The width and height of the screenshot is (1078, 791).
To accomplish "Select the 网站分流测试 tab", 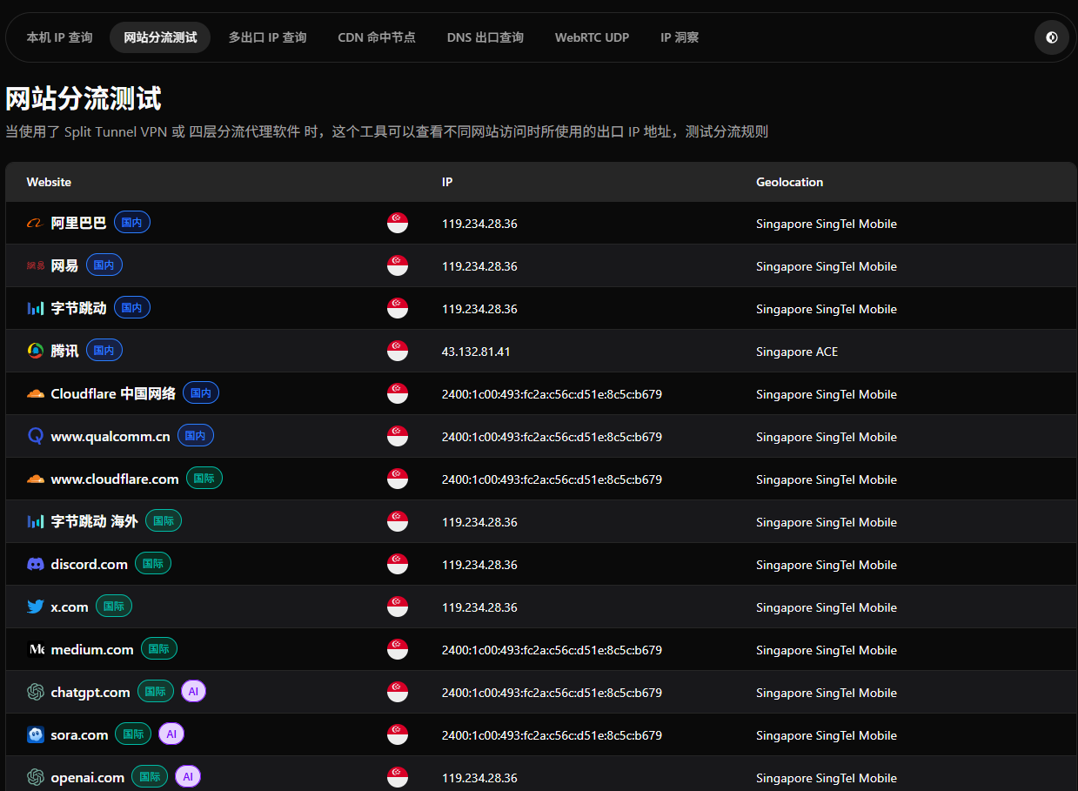I will coord(160,37).
